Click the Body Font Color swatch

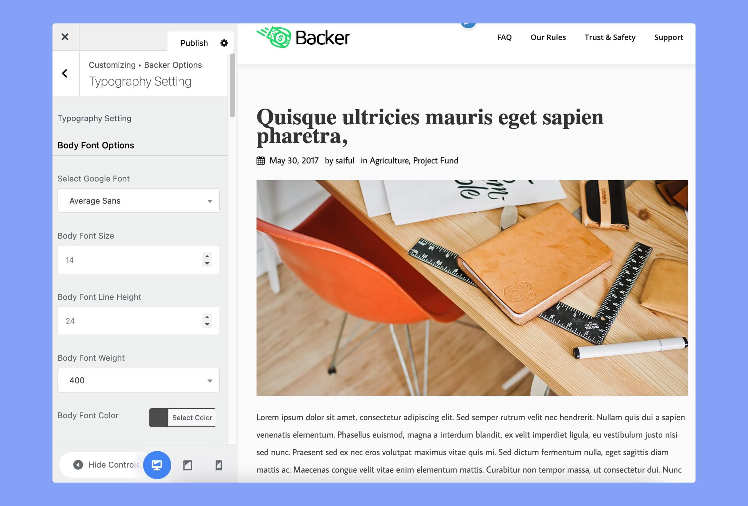point(158,418)
